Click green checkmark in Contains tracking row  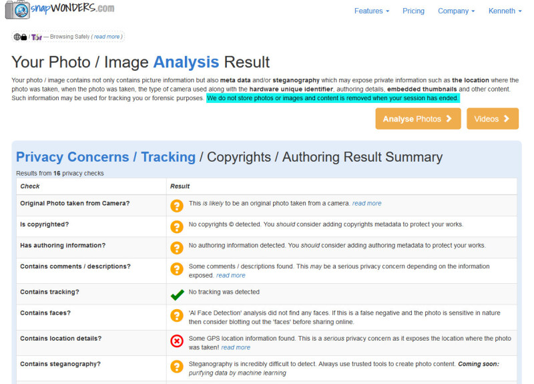click(177, 295)
